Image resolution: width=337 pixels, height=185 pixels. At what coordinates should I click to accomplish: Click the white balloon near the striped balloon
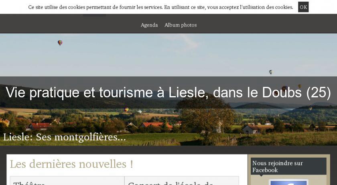pos(140,111)
